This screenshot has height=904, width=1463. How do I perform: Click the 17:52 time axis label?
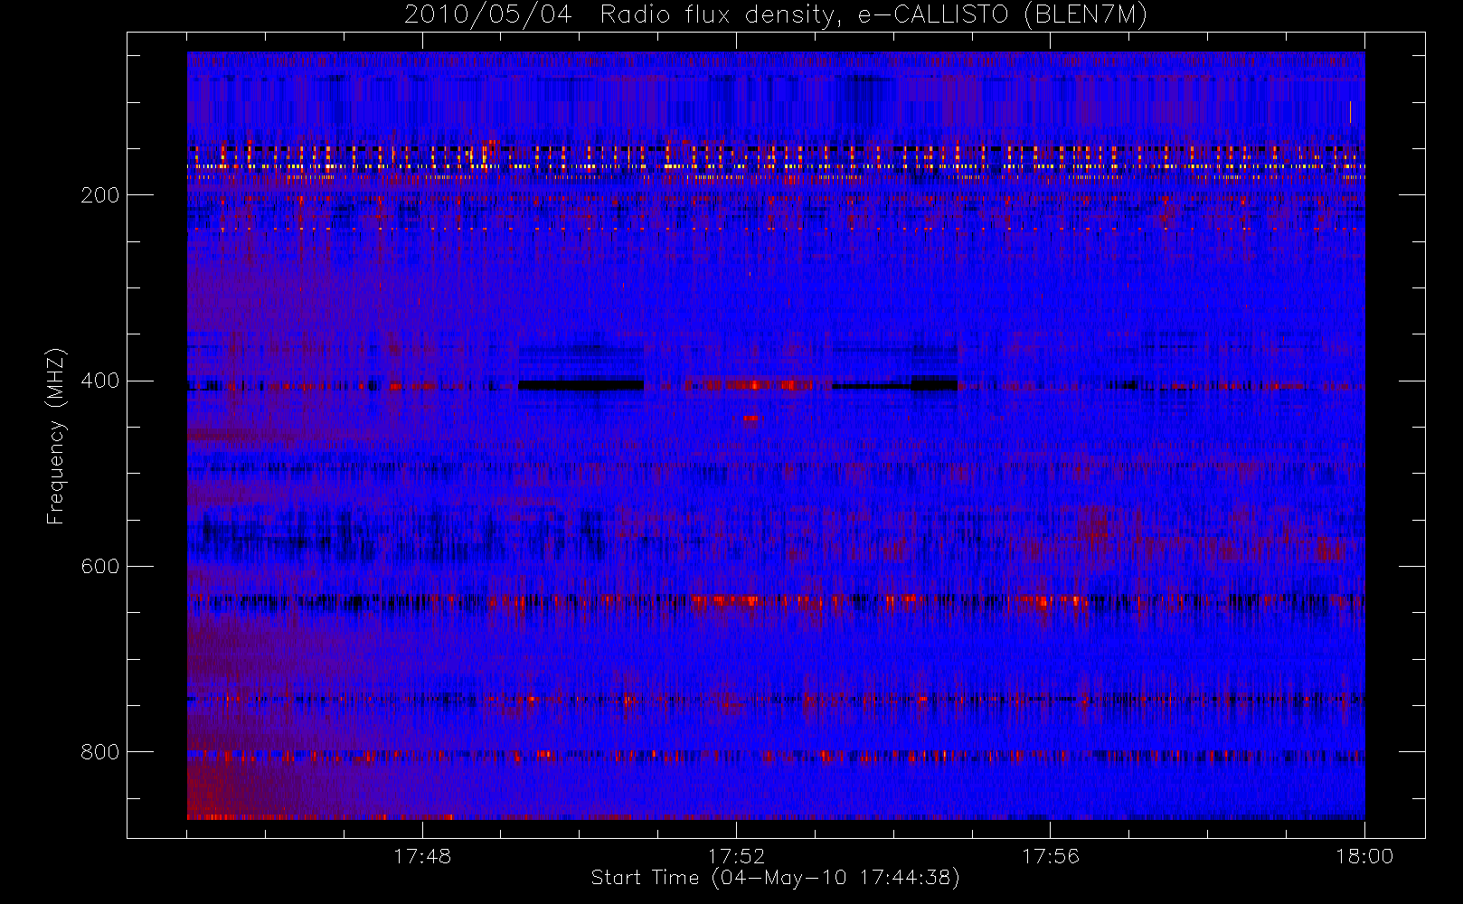point(736,856)
